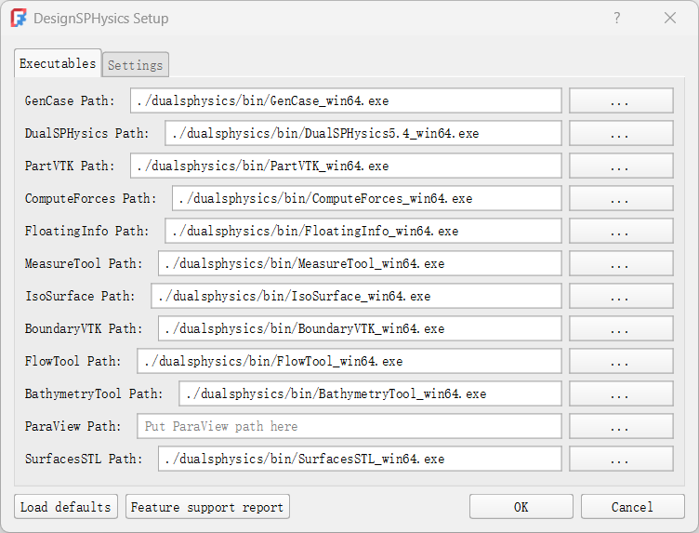Image resolution: width=699 pixels, height=533 pixels.
Task: Browse for the DualSPHysics executable path
Action: (620, 134)
